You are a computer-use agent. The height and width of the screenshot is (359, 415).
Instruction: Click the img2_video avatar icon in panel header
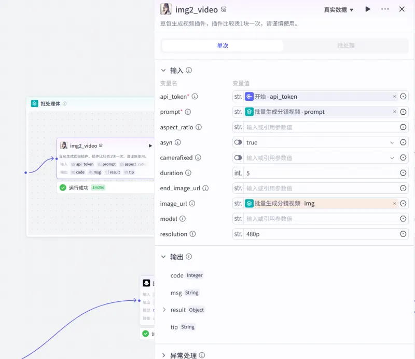[x=165, y=9]
